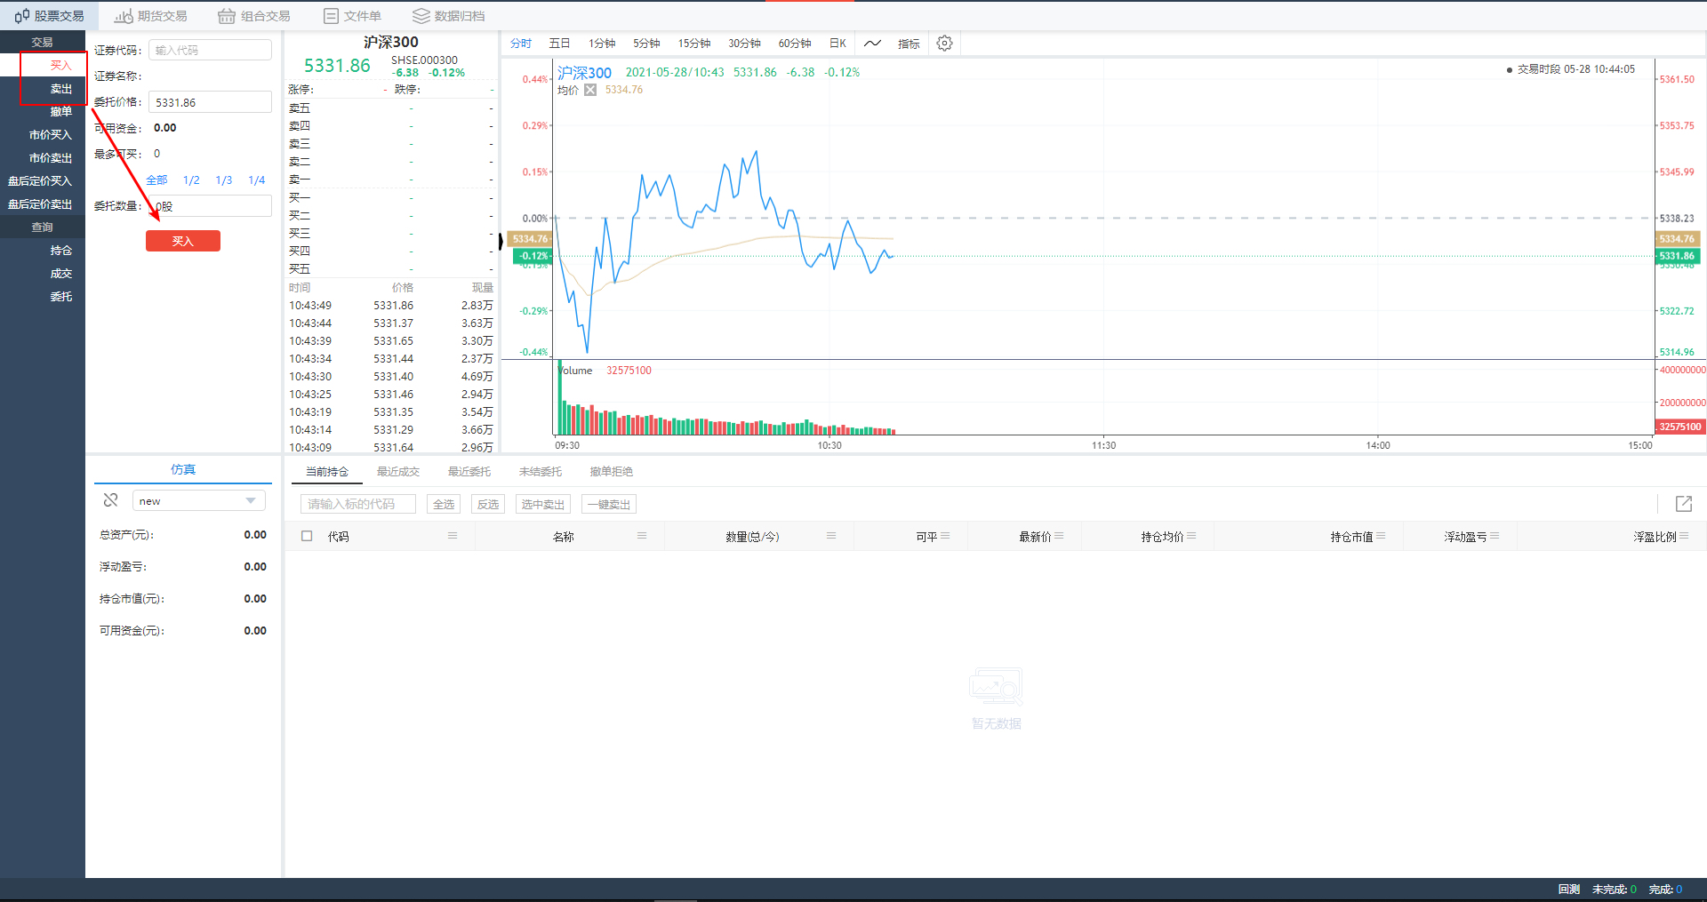Screen dimensions: 1707x902
Task: Open the 指标 indicators menu
Action: [909, 44]
